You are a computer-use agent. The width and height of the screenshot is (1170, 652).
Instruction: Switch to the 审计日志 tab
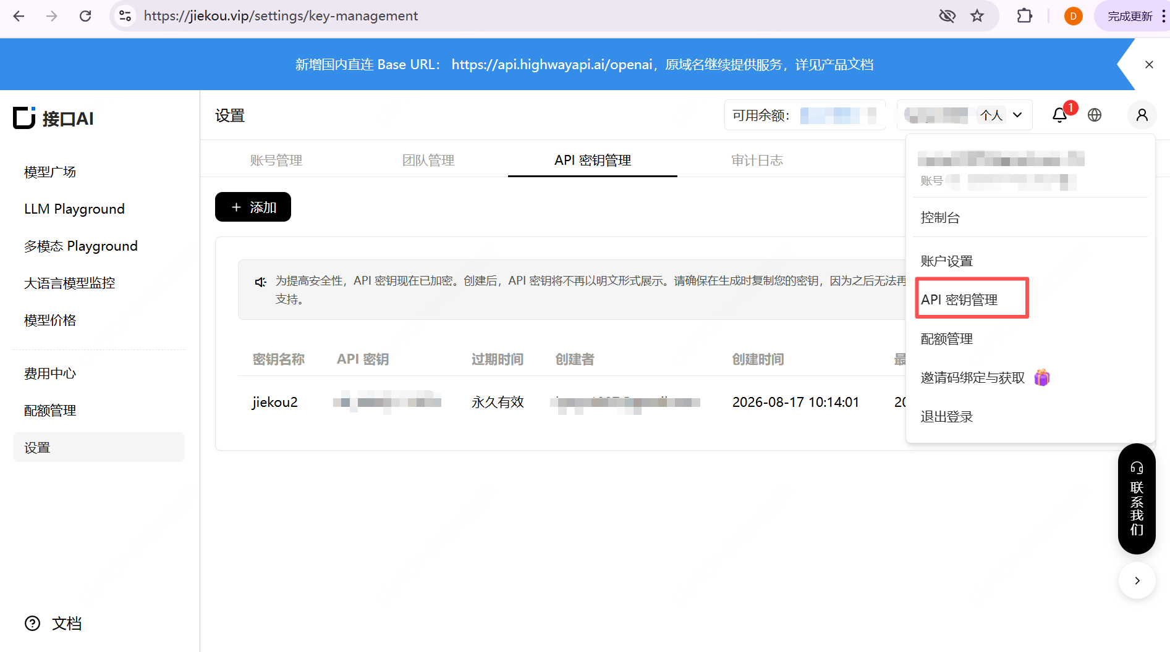point(757,161)
